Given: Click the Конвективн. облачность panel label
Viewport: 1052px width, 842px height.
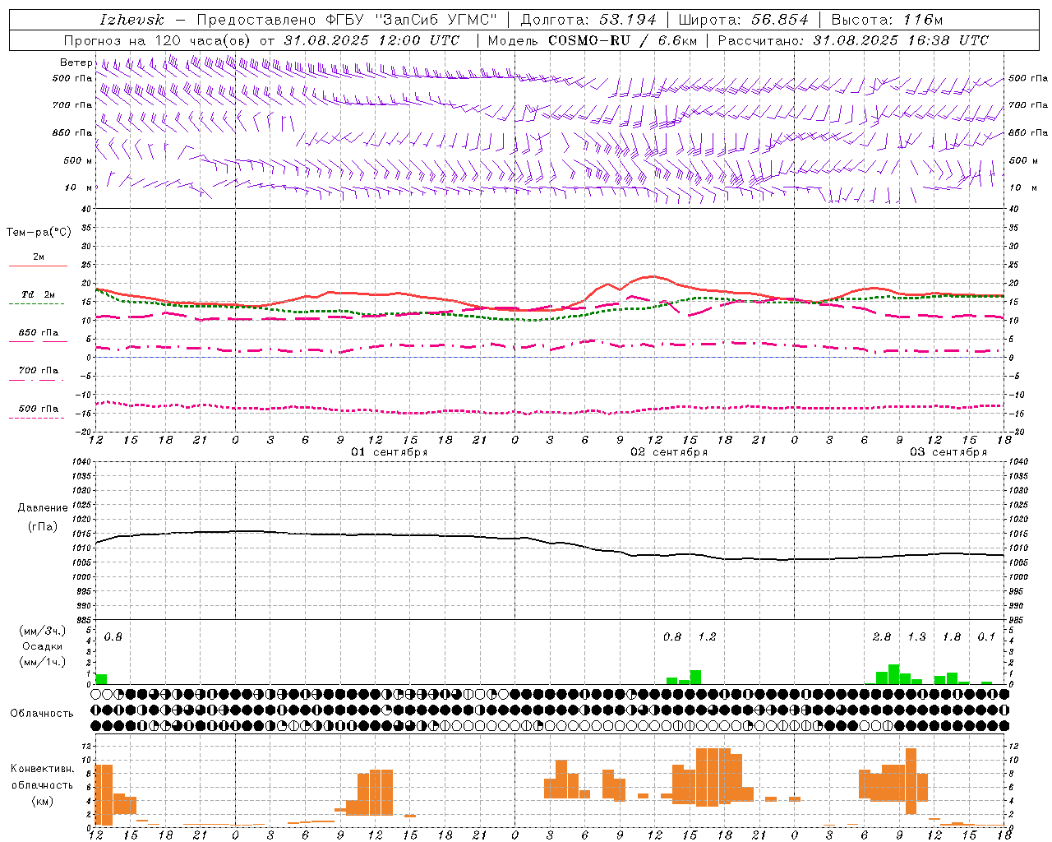Looking at the screenshot, I should coord(42,777).
